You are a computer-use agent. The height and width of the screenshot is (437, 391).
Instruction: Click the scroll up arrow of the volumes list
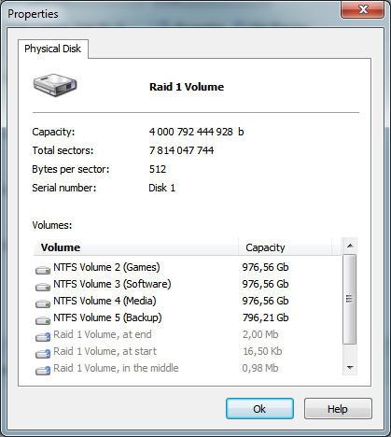point(350,246)
